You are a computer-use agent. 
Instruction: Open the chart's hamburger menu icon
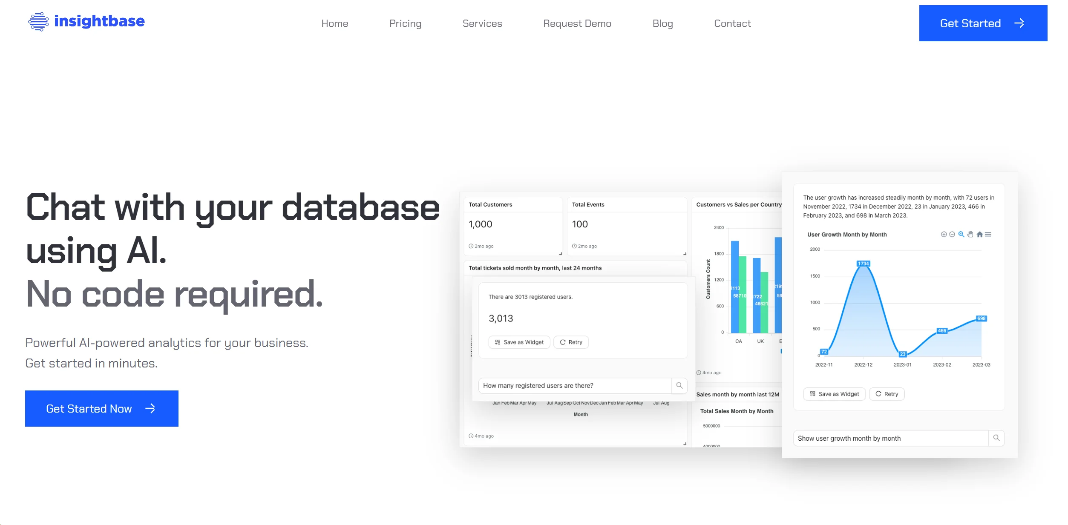pyautogui.click(x=989, y=234)
